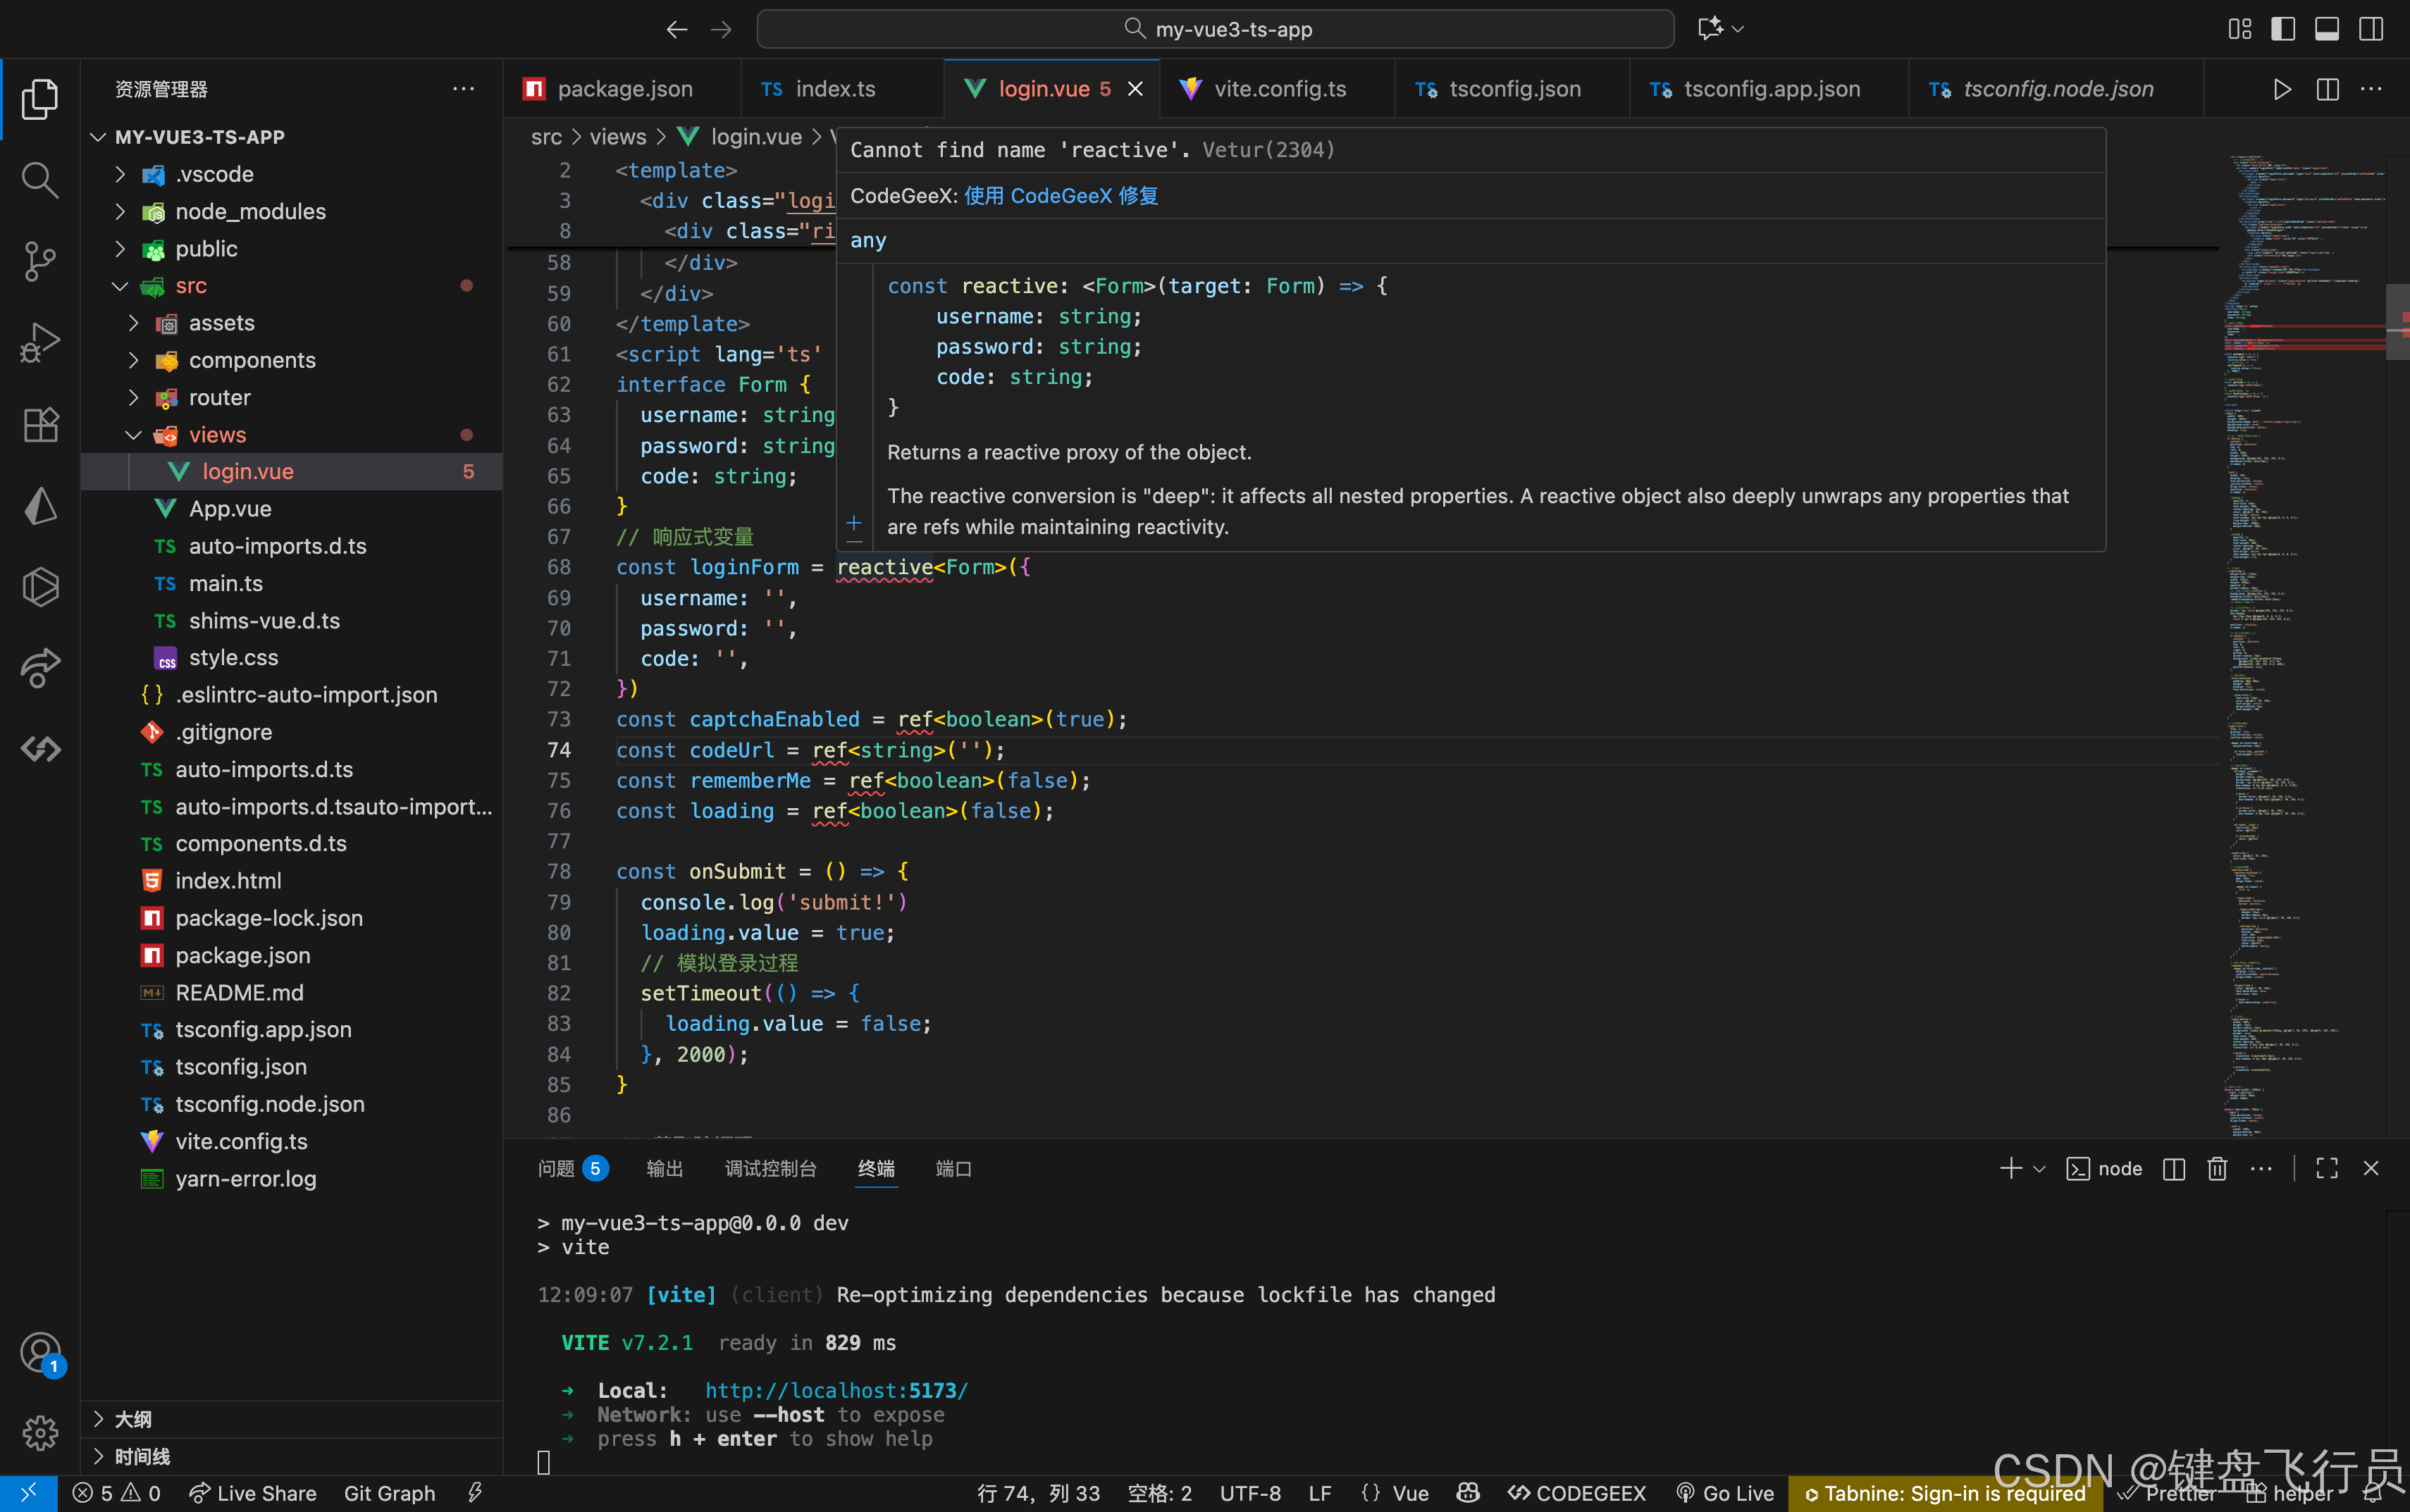Open the Manage settings gear

click(x=40, y=1432)
